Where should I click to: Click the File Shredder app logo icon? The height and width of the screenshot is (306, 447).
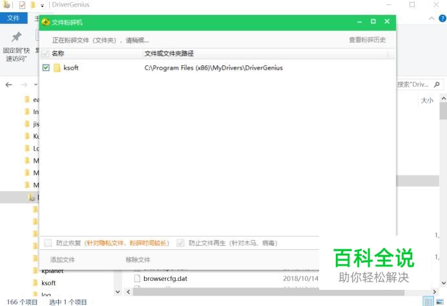(x=46, y=22)
